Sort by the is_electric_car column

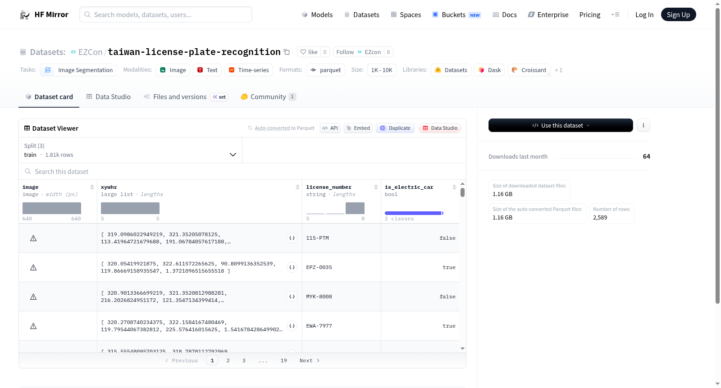click(x=454, y=187)
